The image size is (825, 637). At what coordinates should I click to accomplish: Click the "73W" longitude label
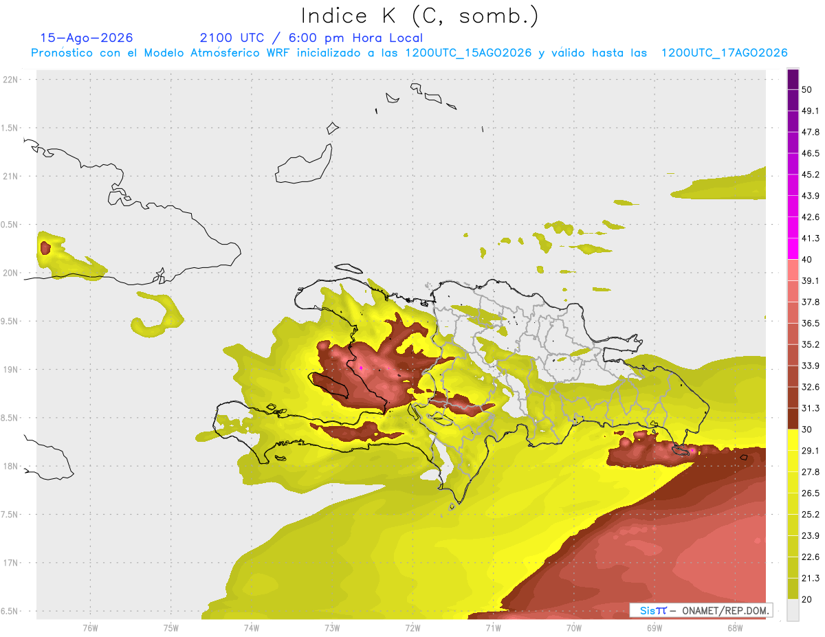[332, 628]
